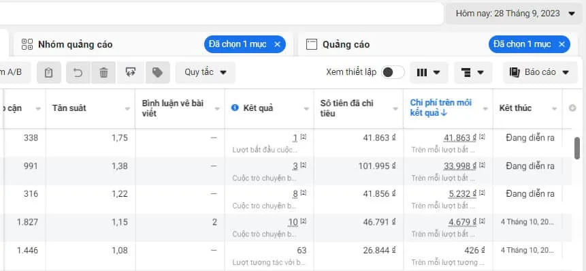Open the Báo cáo dropdown
The width and height of the screenshot is (586, 271).
[540, 72]
